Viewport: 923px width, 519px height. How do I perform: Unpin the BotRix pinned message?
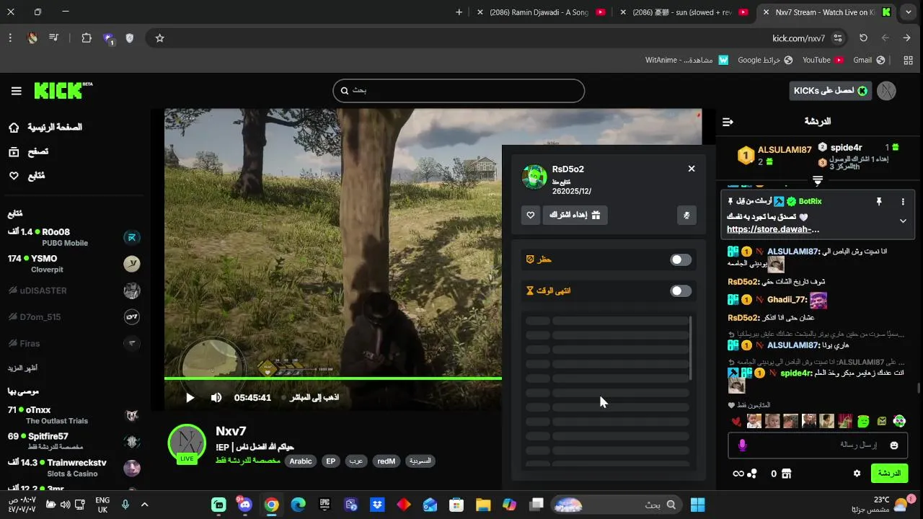pyautogui.click(x=878, y=202)
